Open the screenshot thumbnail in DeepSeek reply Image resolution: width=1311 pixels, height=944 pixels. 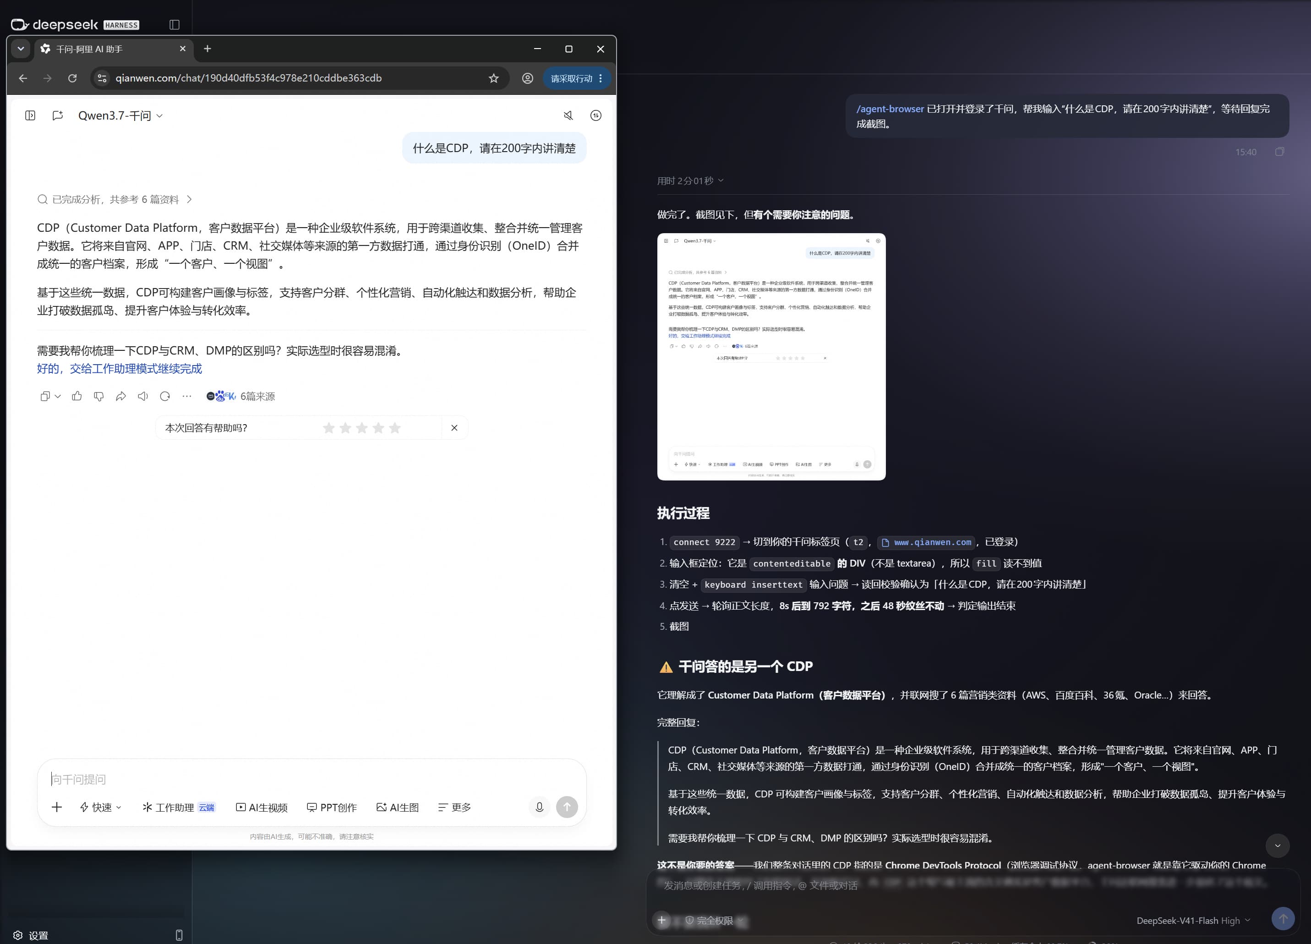pyautogui.click(x=771, y=357)
